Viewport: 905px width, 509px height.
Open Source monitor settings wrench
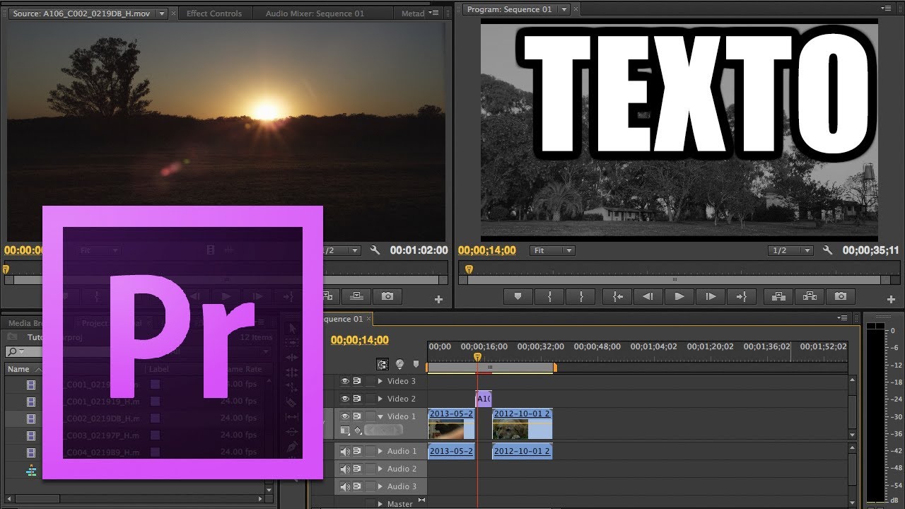coord(375,250)
